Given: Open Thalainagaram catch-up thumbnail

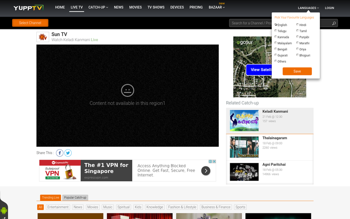Looking at the screenshot, I should [244, 147].
